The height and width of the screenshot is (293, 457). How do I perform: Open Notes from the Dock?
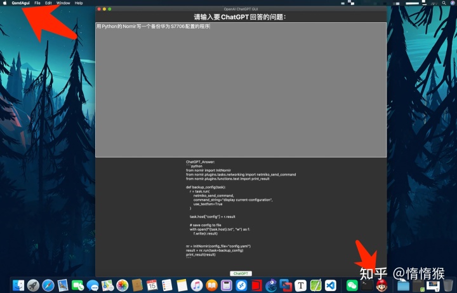point(182,285)
